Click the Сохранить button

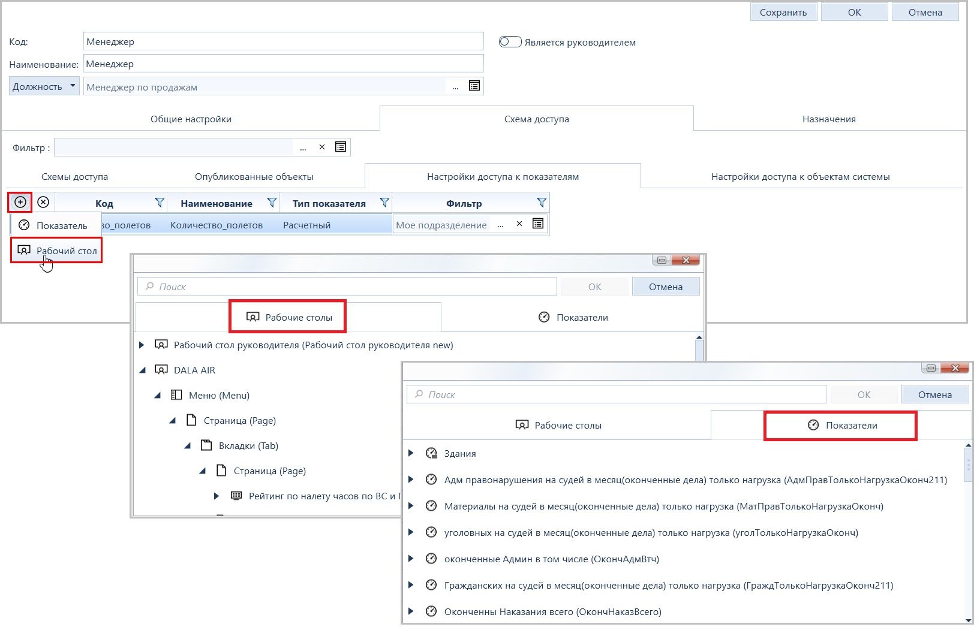click(783, 12)
